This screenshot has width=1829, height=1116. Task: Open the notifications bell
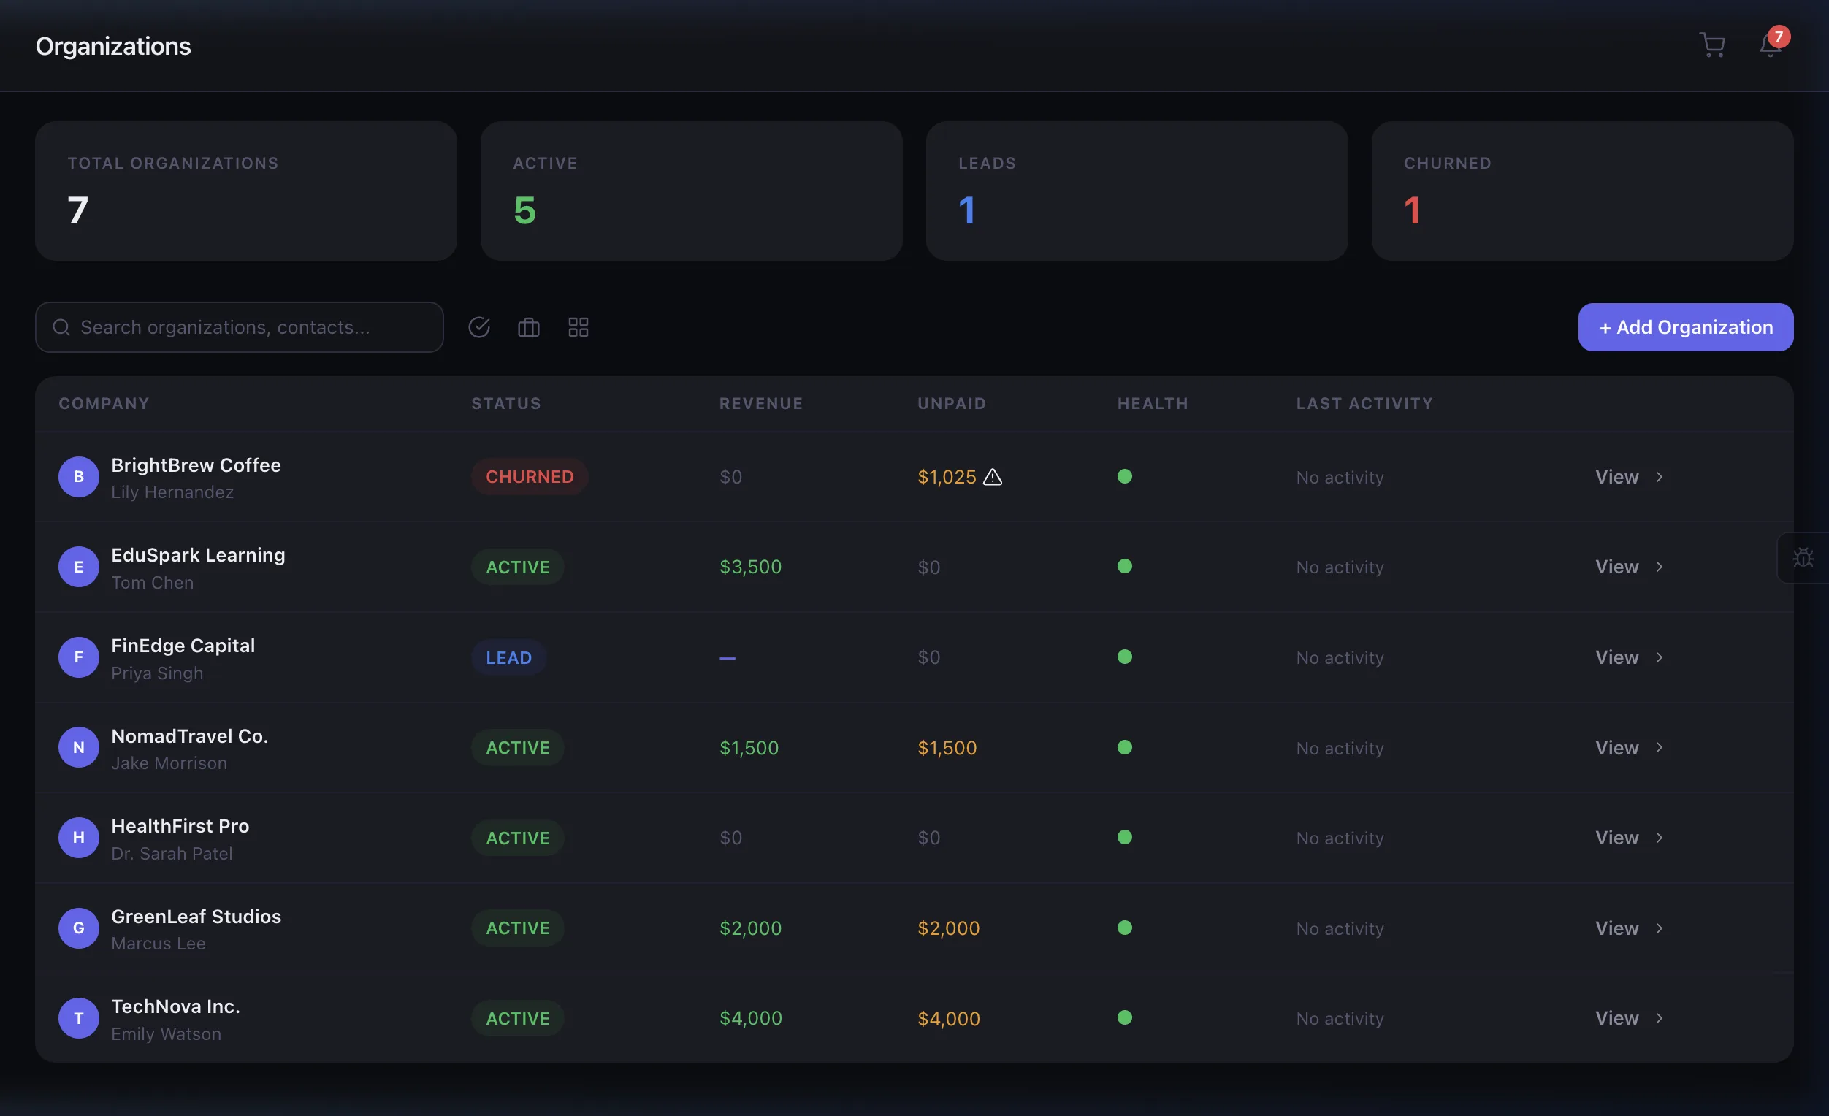pos(1770,45)
